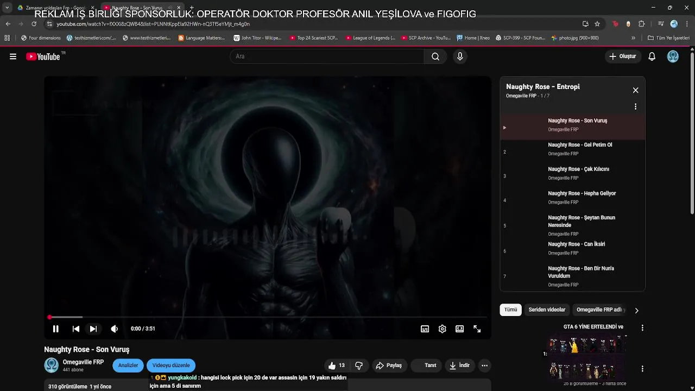This screenshot has height=391, width=695.
Task: Open tab search dropdown arrow
Action: pyautogui.click(x=7, y=8)
